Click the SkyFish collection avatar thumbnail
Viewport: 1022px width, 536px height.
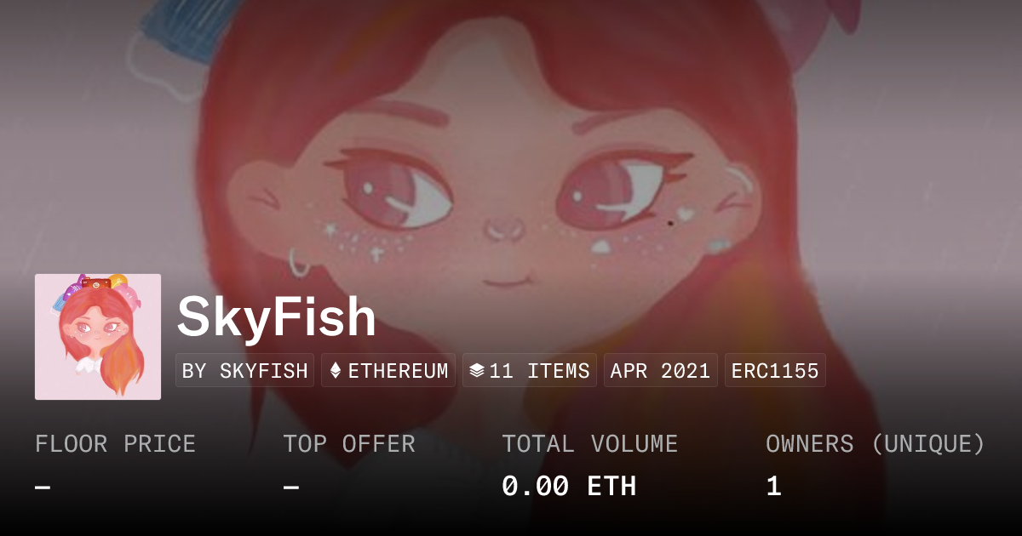click(98, 337)
